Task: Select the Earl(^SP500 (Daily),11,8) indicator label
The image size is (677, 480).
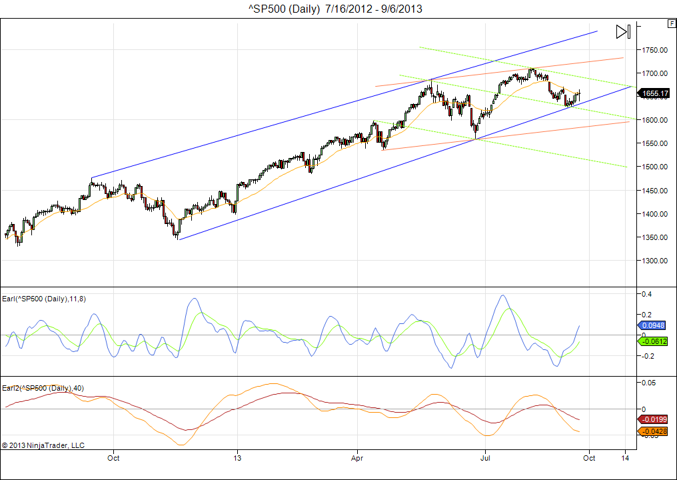Action: 43,298
